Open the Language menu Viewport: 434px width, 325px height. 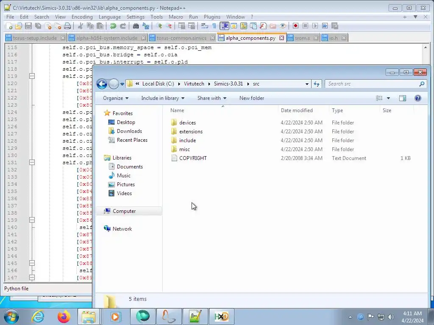110,17
